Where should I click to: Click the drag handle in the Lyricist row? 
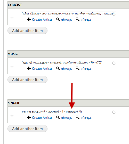[12, 17]
